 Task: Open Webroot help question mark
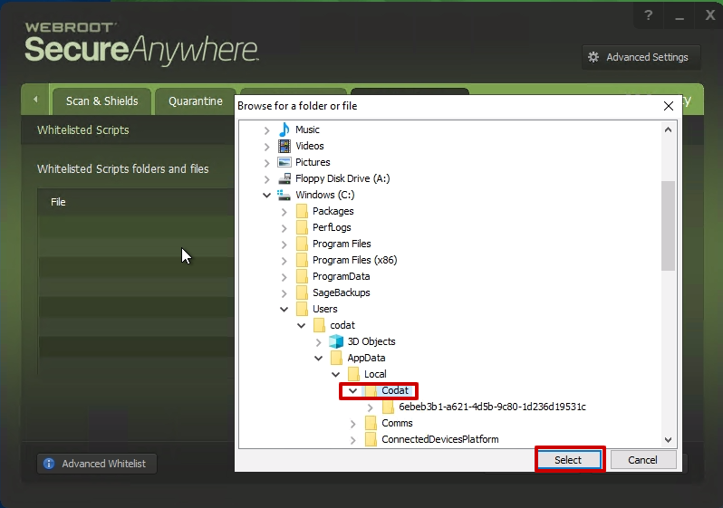[649, 15]
